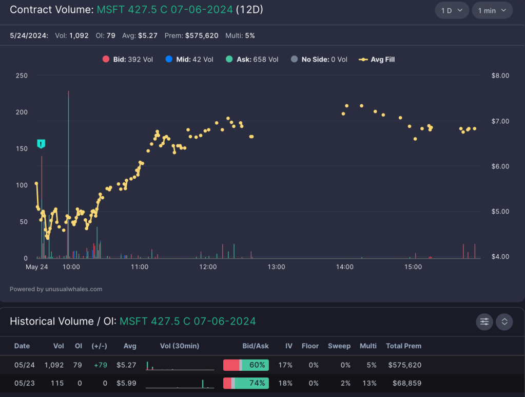Toggle the No Side volume legend
The image size is (525, 397).
(x=319, y=60)
